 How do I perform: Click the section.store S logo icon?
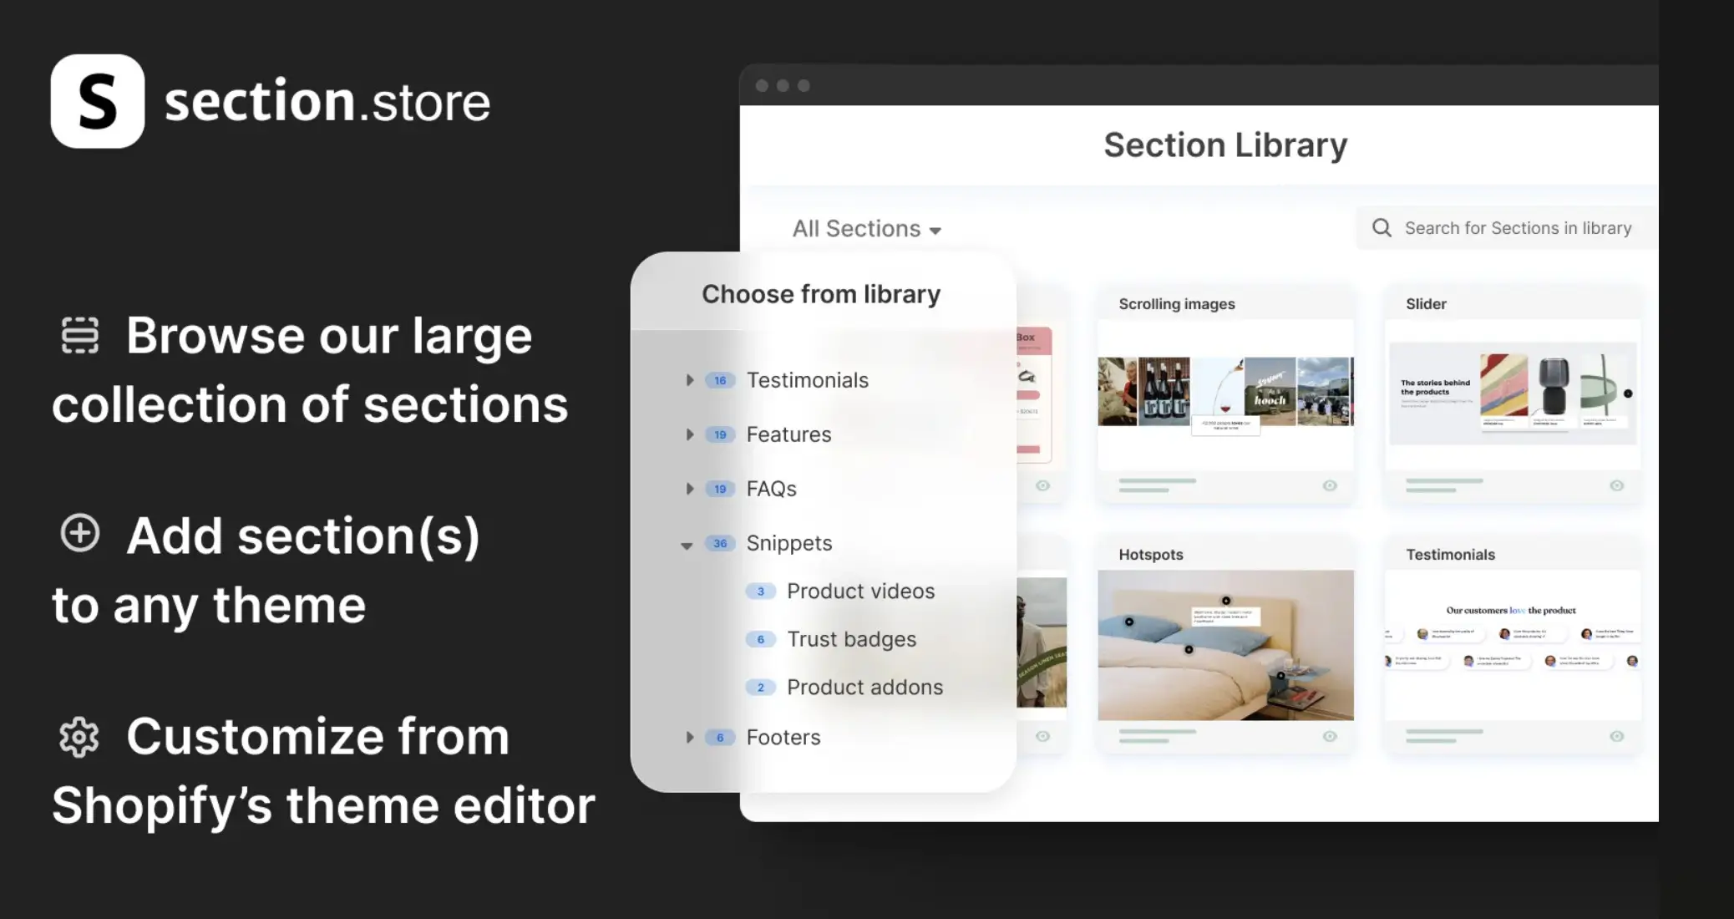point(97,101)
